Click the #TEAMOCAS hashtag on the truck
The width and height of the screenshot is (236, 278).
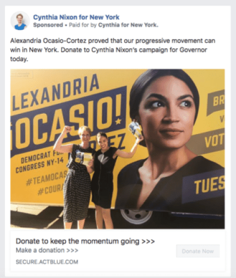(x=46, y=179)
